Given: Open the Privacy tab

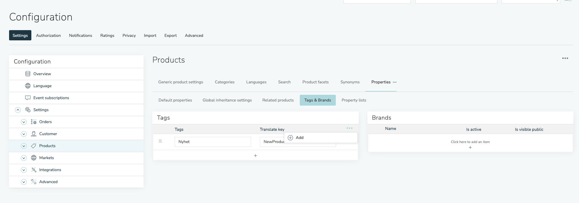Looking at the screenshot, I should [129, 35].
